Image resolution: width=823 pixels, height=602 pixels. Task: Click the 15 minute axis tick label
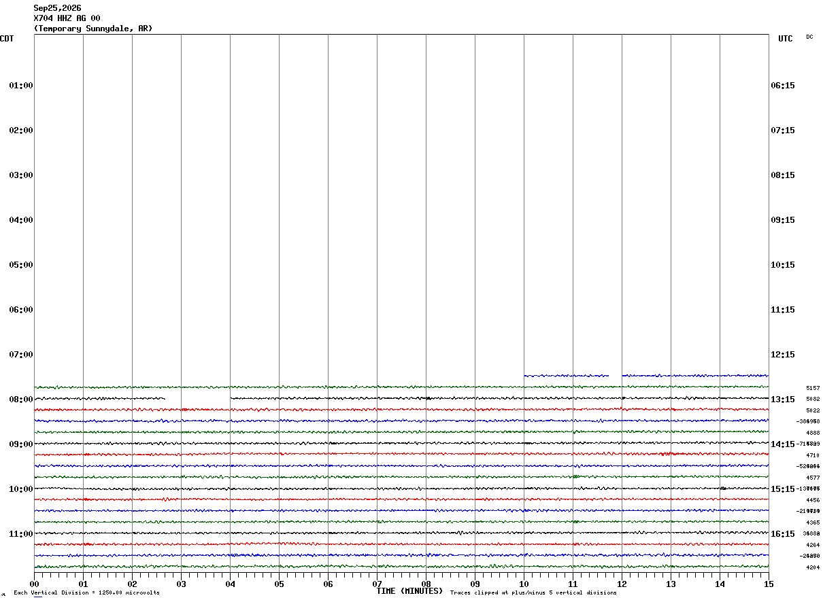click(769, 584)
